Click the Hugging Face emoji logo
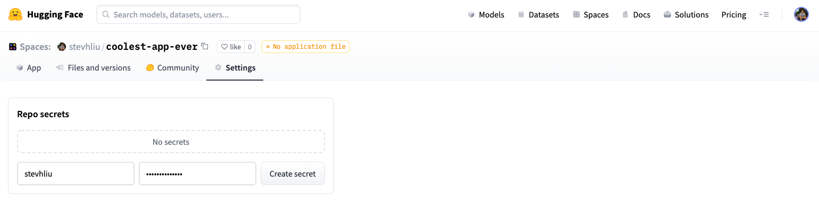 click(x=15, y=14)
